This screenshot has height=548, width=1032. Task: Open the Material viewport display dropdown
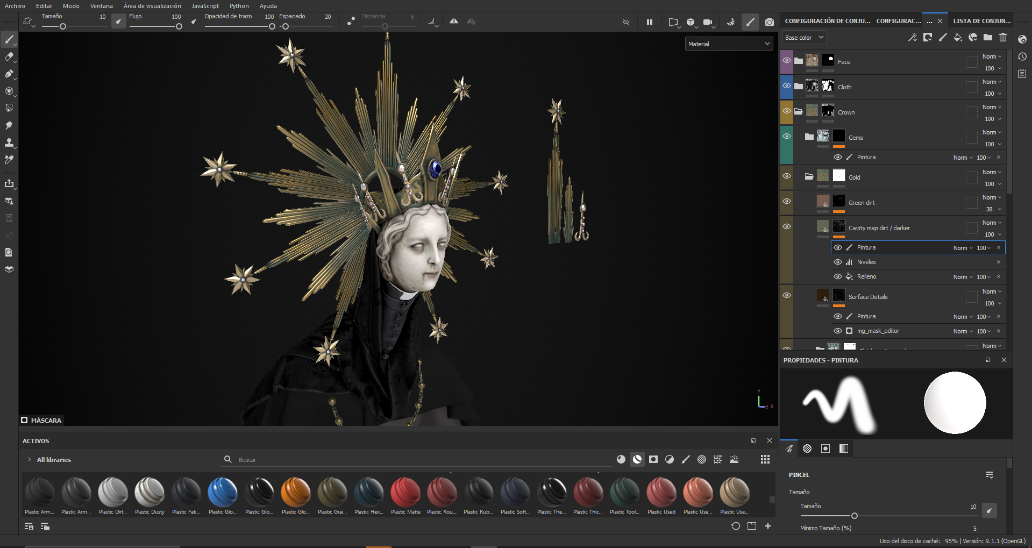click(x=729, y=44)
